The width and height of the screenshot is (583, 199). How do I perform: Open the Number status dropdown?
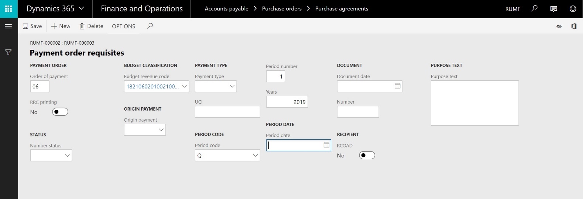67,156
